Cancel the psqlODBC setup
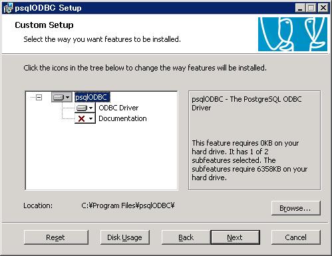332x256 pixels. coord(296,237)
